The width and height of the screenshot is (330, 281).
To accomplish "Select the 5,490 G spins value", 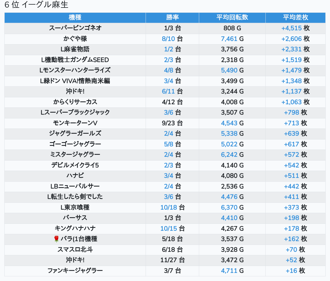I will click(x=232, y=70).
